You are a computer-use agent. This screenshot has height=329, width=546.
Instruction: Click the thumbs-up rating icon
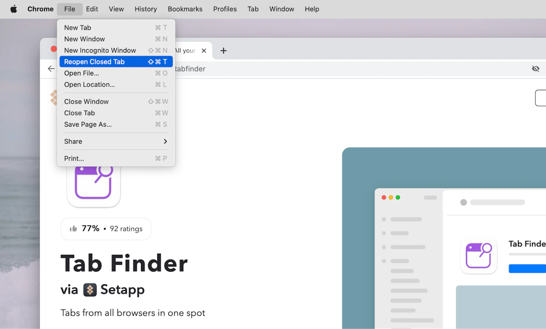coord(73,229)
